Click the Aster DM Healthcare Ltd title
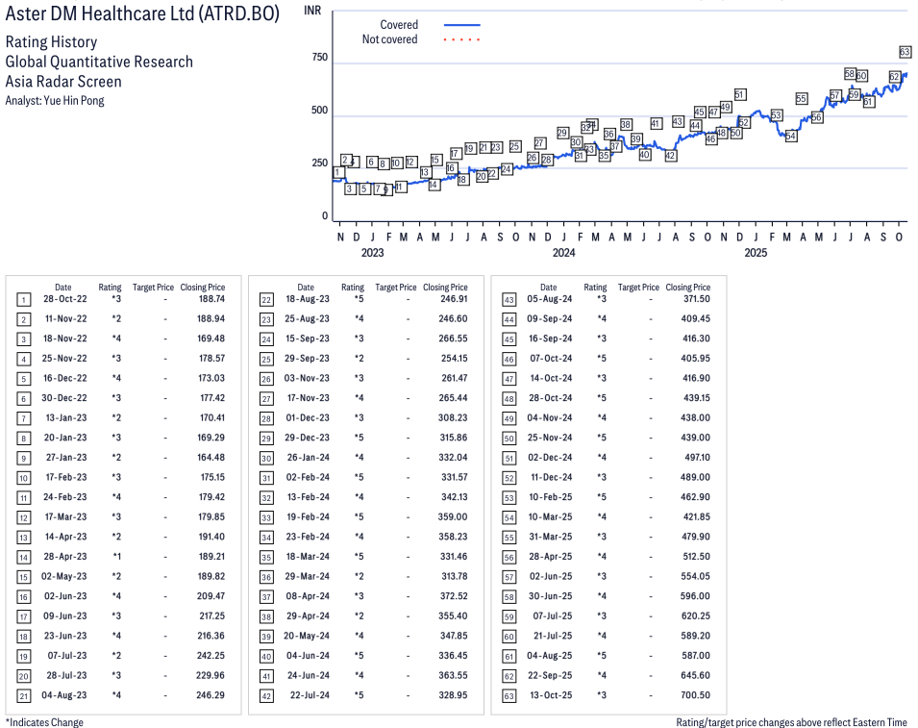Screen dimensions: 918x728 click(x=142, y=15)
